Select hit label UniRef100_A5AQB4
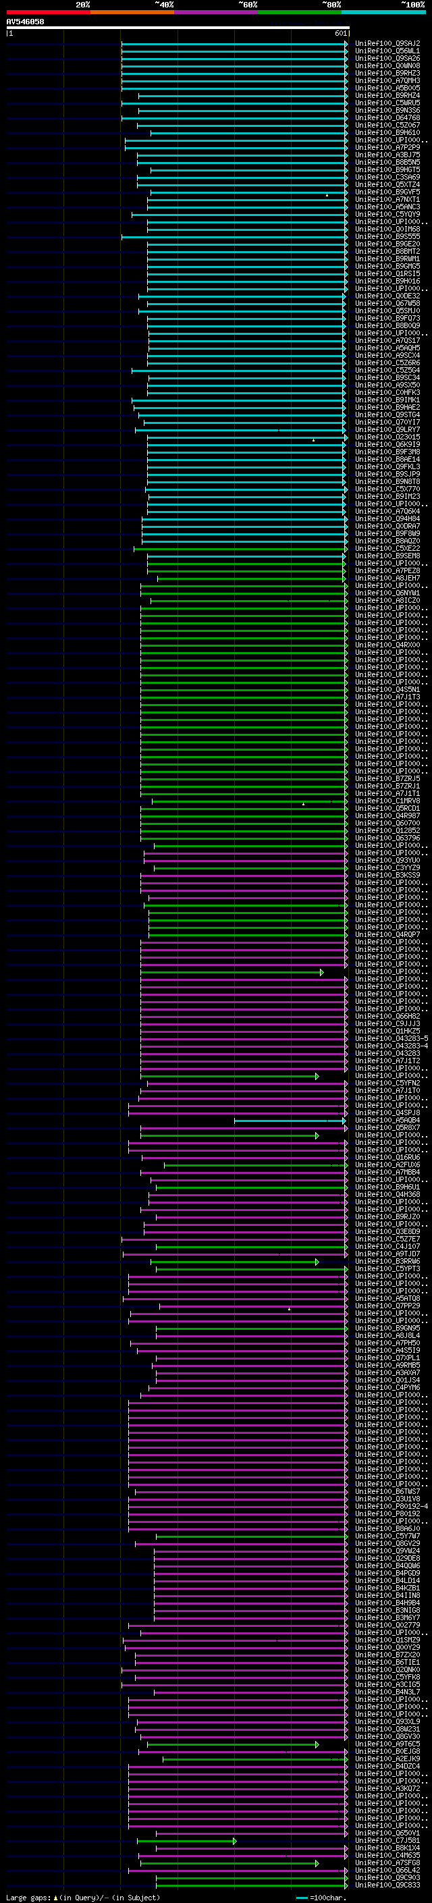Image resolution: width=432 pixels, height=1903 pixels. [387, 1120]
